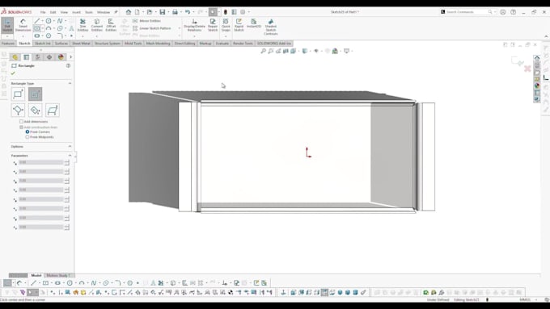Open the DisplayManager tab icon
This screenshot has width=550, height=309.
coord(61,57)
